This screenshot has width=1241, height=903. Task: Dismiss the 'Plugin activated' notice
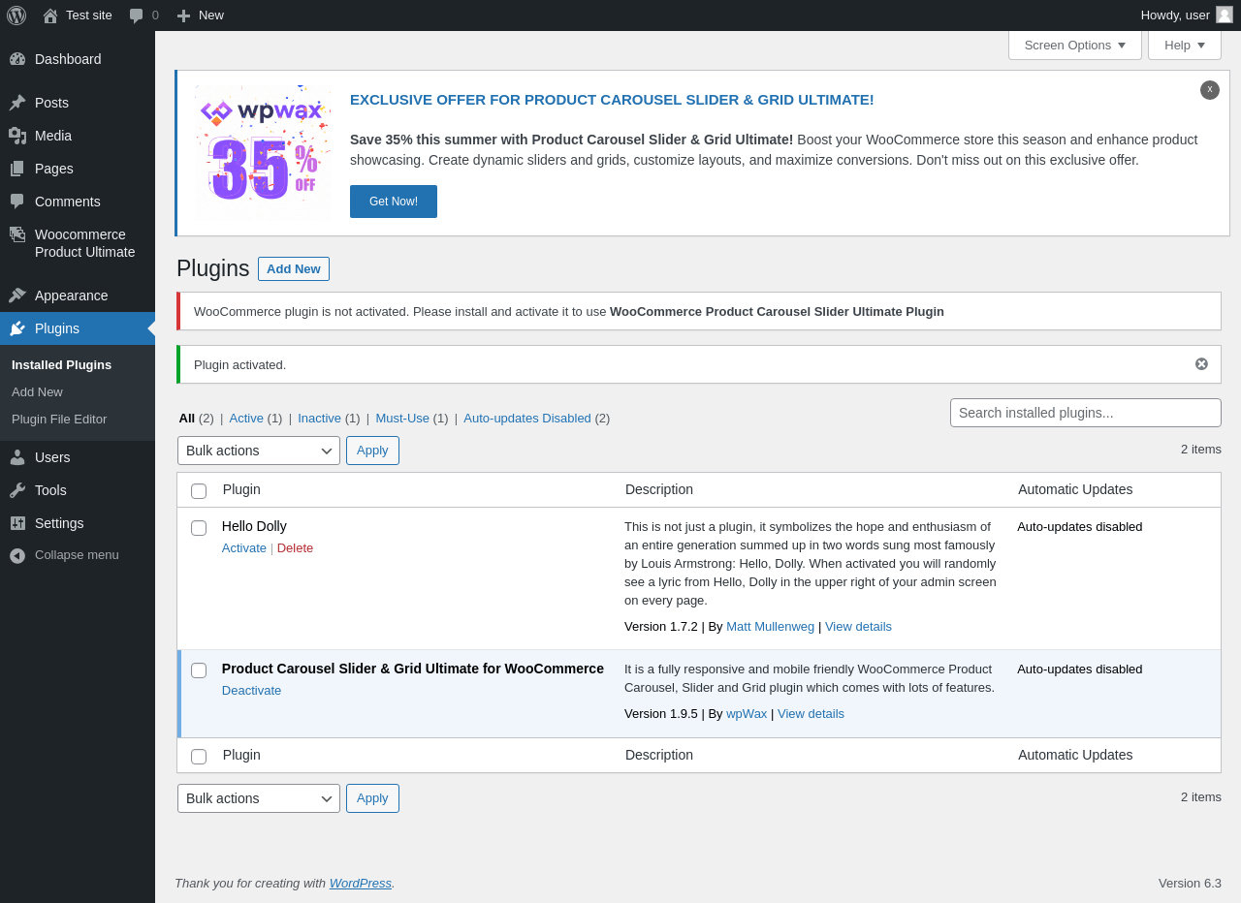[1201, 364]
